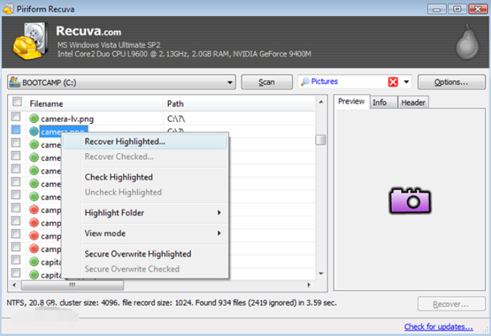Select the greyed Recover Checked... entry
Screen dimensions: 491x336
click(x=145, y=157)
